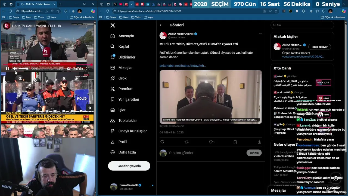Adjust the Halk TV volume slider
Image resolution: width=348 pixels, height=196 pixels.
[23, 69]
